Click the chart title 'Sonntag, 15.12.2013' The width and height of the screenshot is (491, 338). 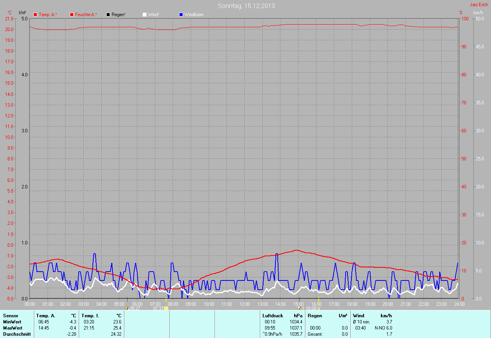point(246,6)
